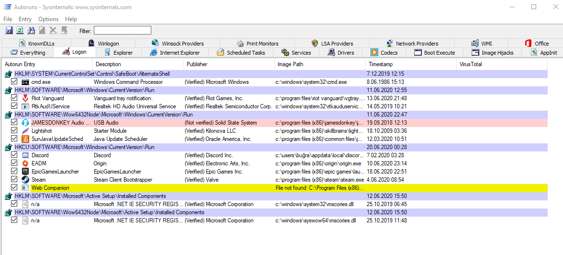This screenshot has width=563, height=255.
Task: Disable the Lightshot startup checkbox
Action: (14, 130)
